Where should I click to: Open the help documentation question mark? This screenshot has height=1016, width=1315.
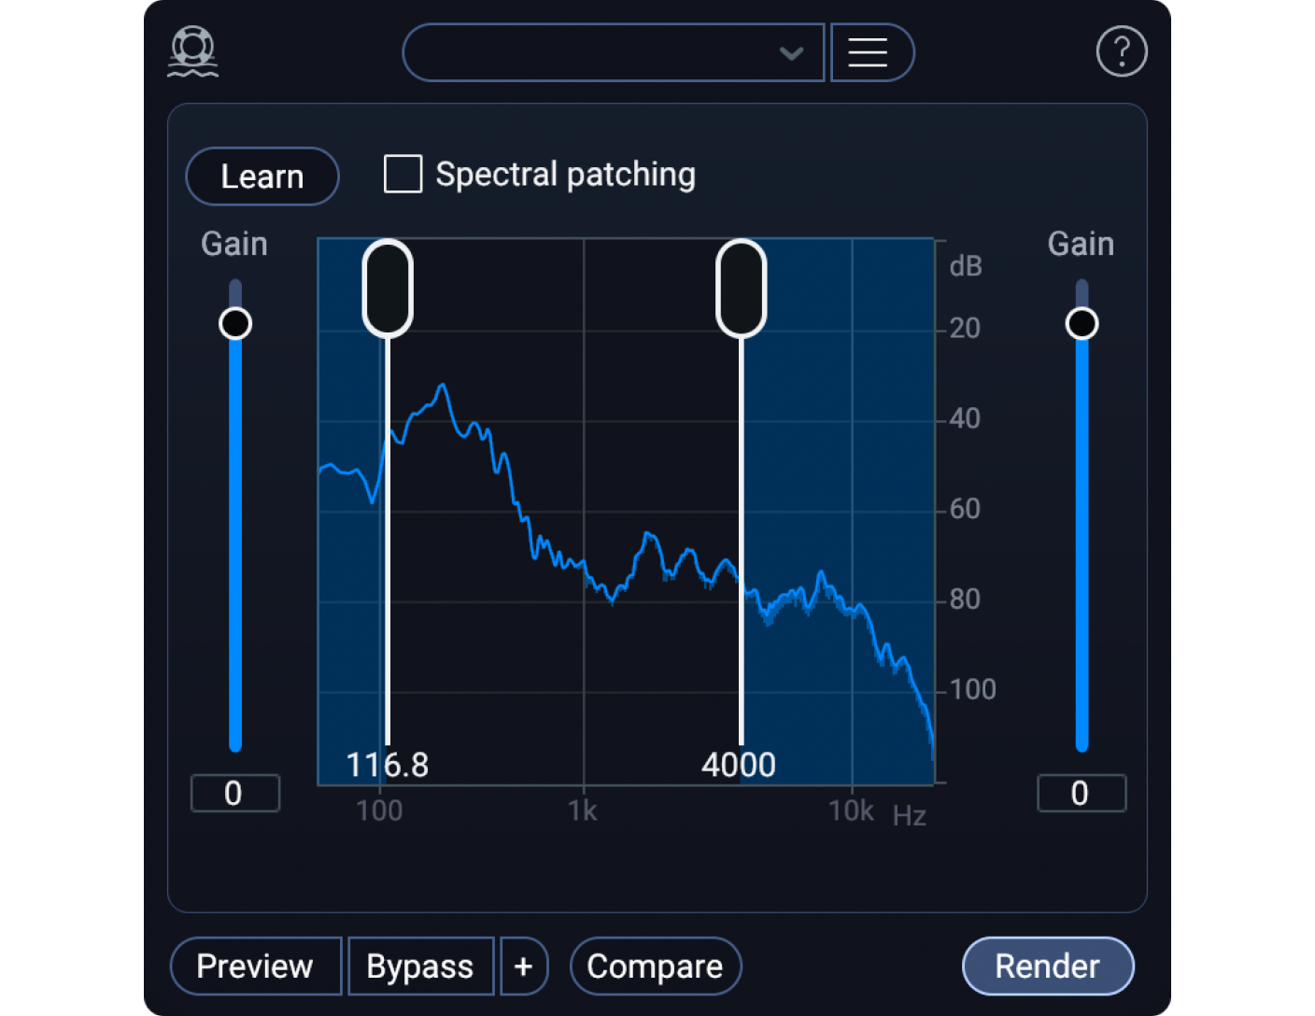click(x=1121, y=51)
